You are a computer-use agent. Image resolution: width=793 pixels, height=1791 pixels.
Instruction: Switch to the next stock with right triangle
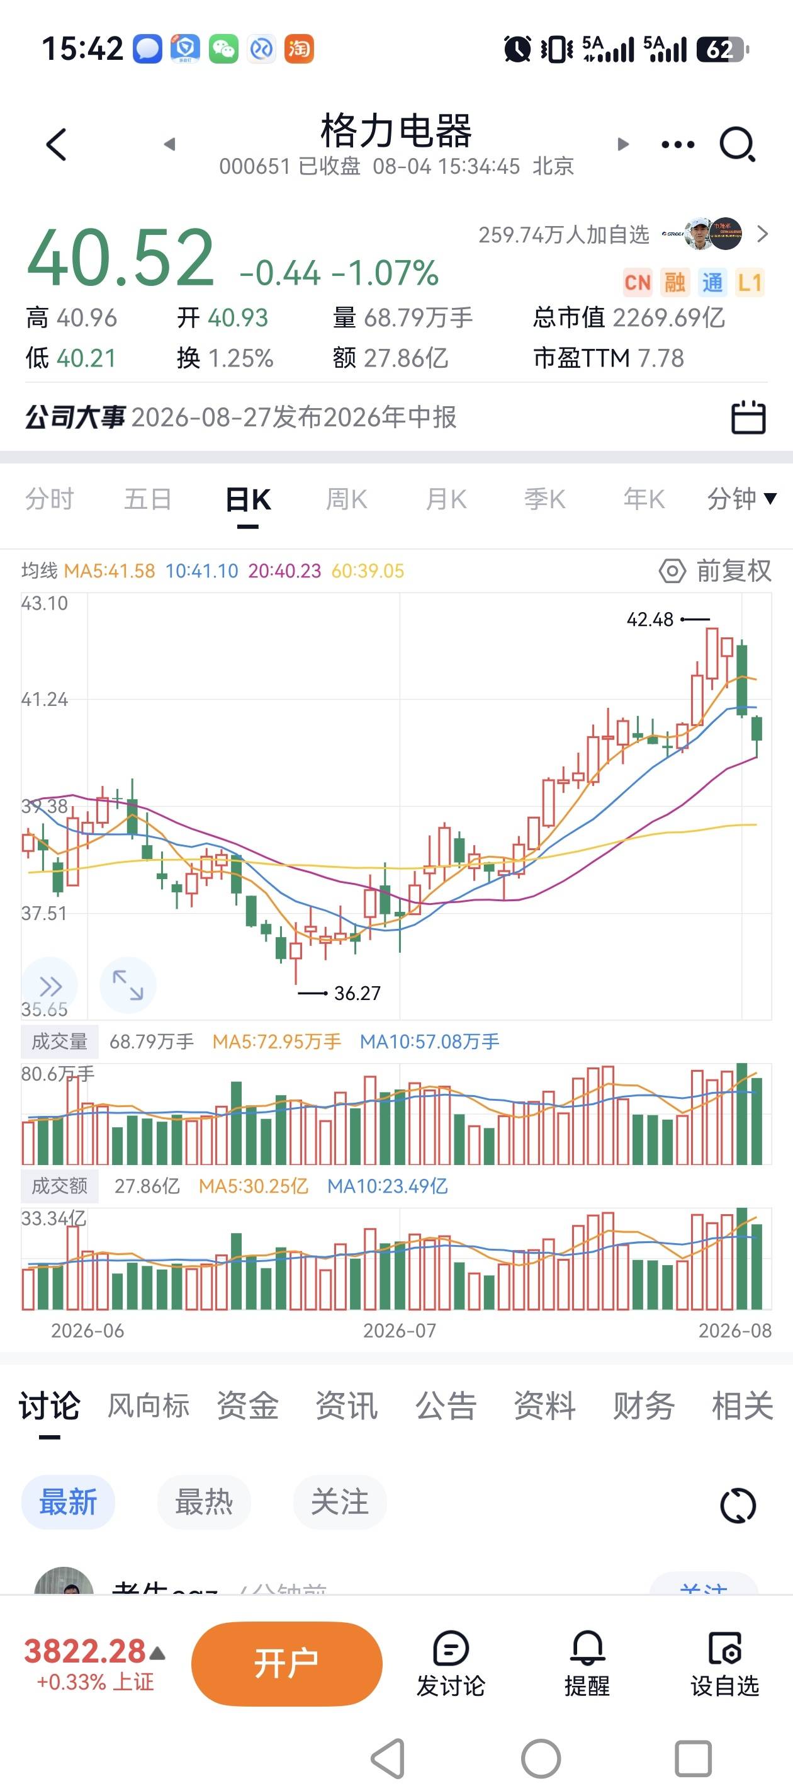coord(622,145)
